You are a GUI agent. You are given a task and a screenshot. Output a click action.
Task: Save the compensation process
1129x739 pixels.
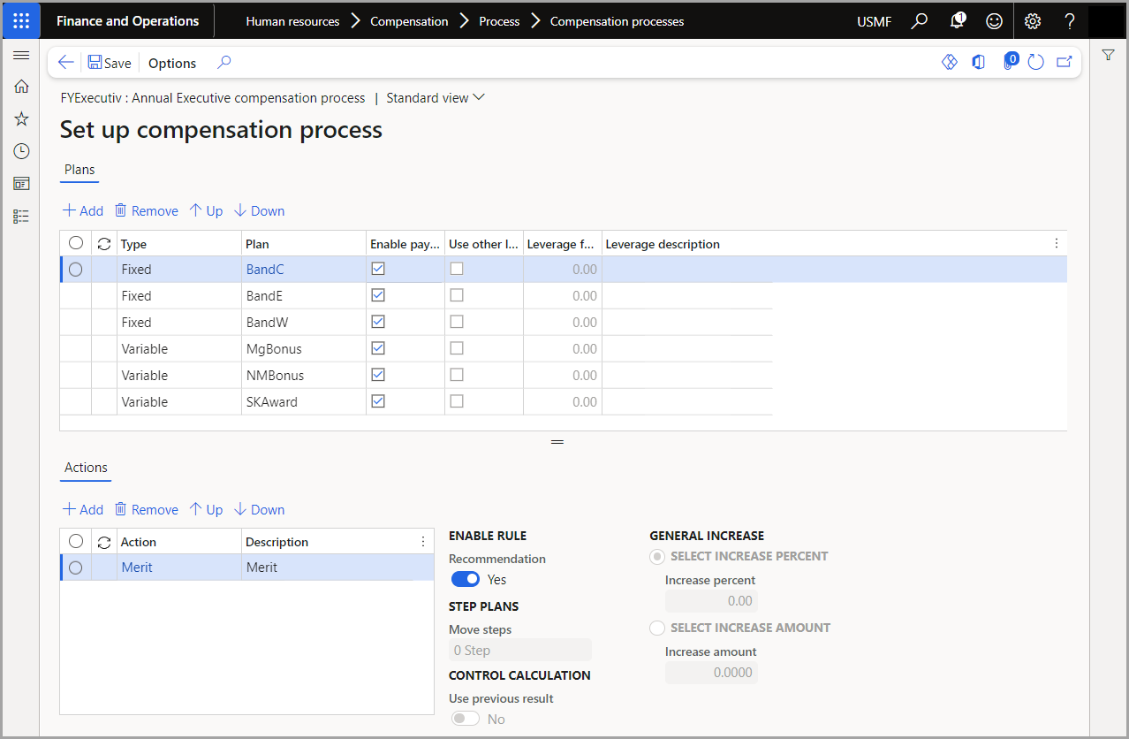110,63
